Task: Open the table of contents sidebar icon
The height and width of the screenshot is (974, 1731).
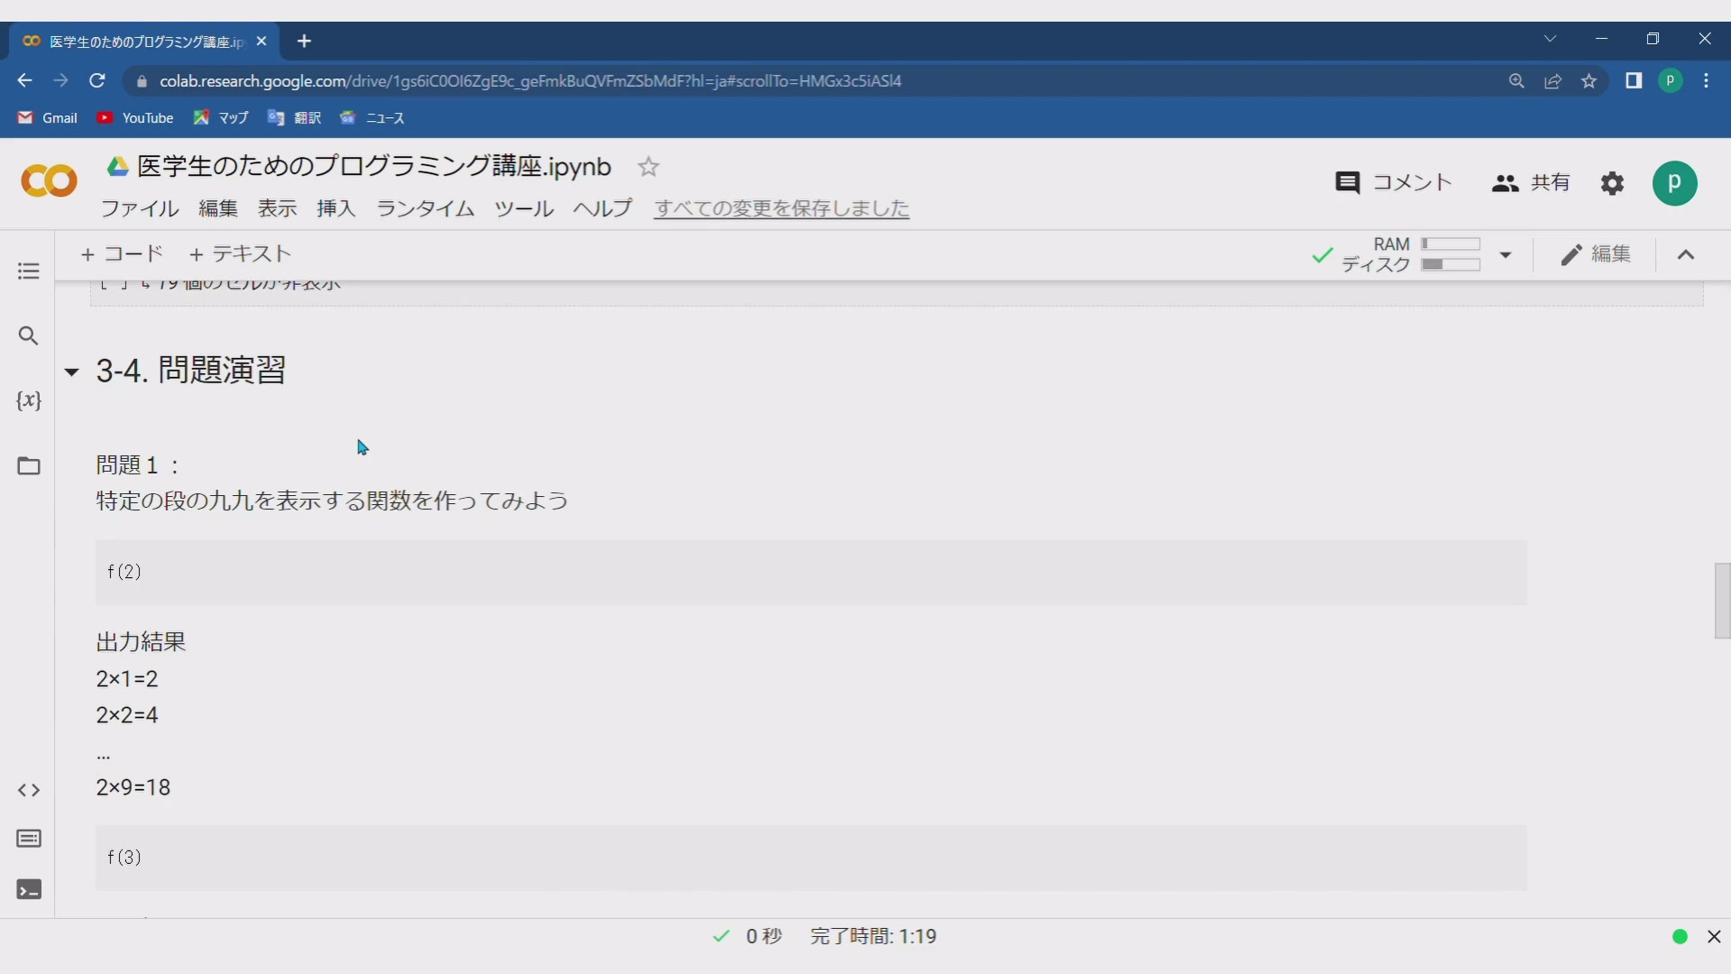Action: pos(29,271)
